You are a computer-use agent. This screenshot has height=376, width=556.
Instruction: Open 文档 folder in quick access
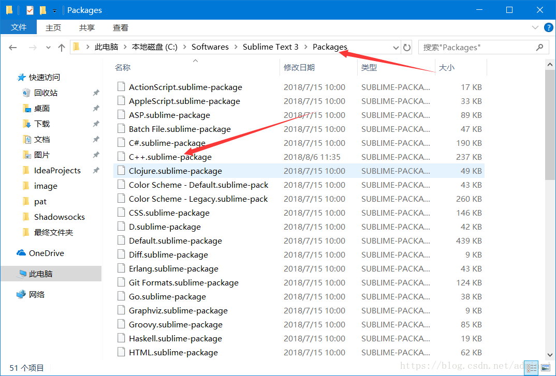point(42,140)
